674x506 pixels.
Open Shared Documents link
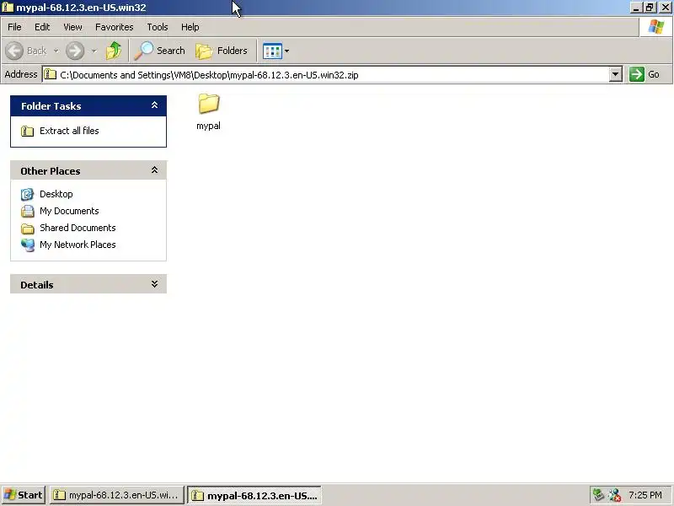[78, 228]
